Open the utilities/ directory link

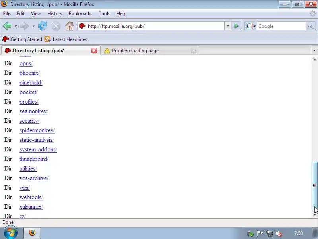(28, 168)
